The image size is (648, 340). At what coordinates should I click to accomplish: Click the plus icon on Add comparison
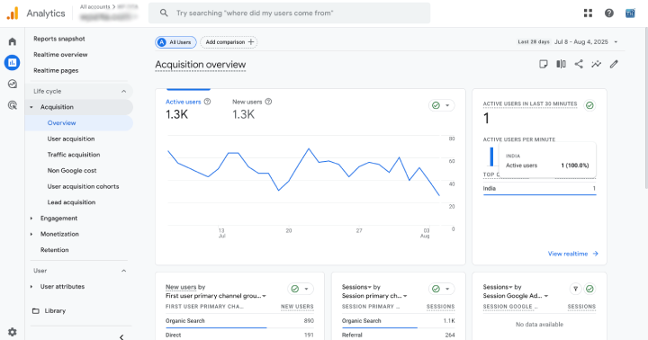click(x=251, y=42)
